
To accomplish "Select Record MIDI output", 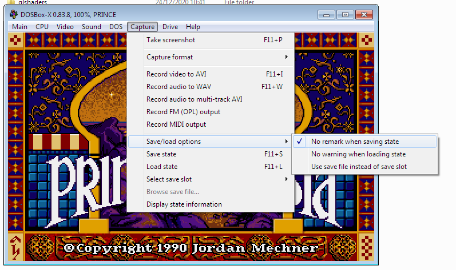I will (x=211, y=124).
